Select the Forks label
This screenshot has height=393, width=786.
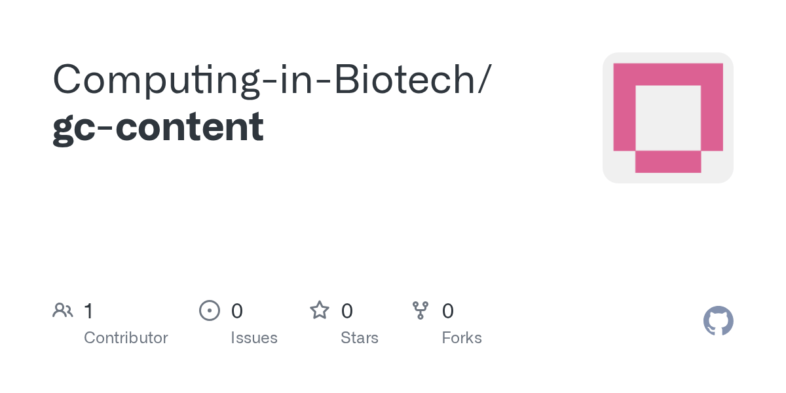tap(462, 338)
